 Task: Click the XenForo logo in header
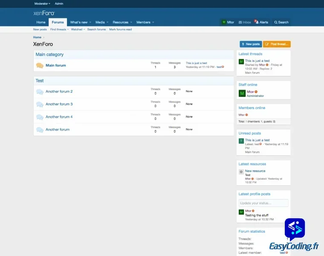click(x=44, y=13)
